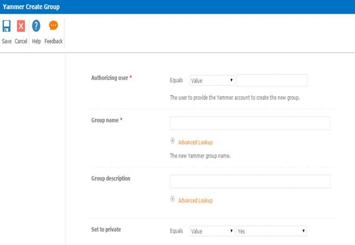
Task: Click the Cancel label in toolbar
Action: click(x=21, y=41)
